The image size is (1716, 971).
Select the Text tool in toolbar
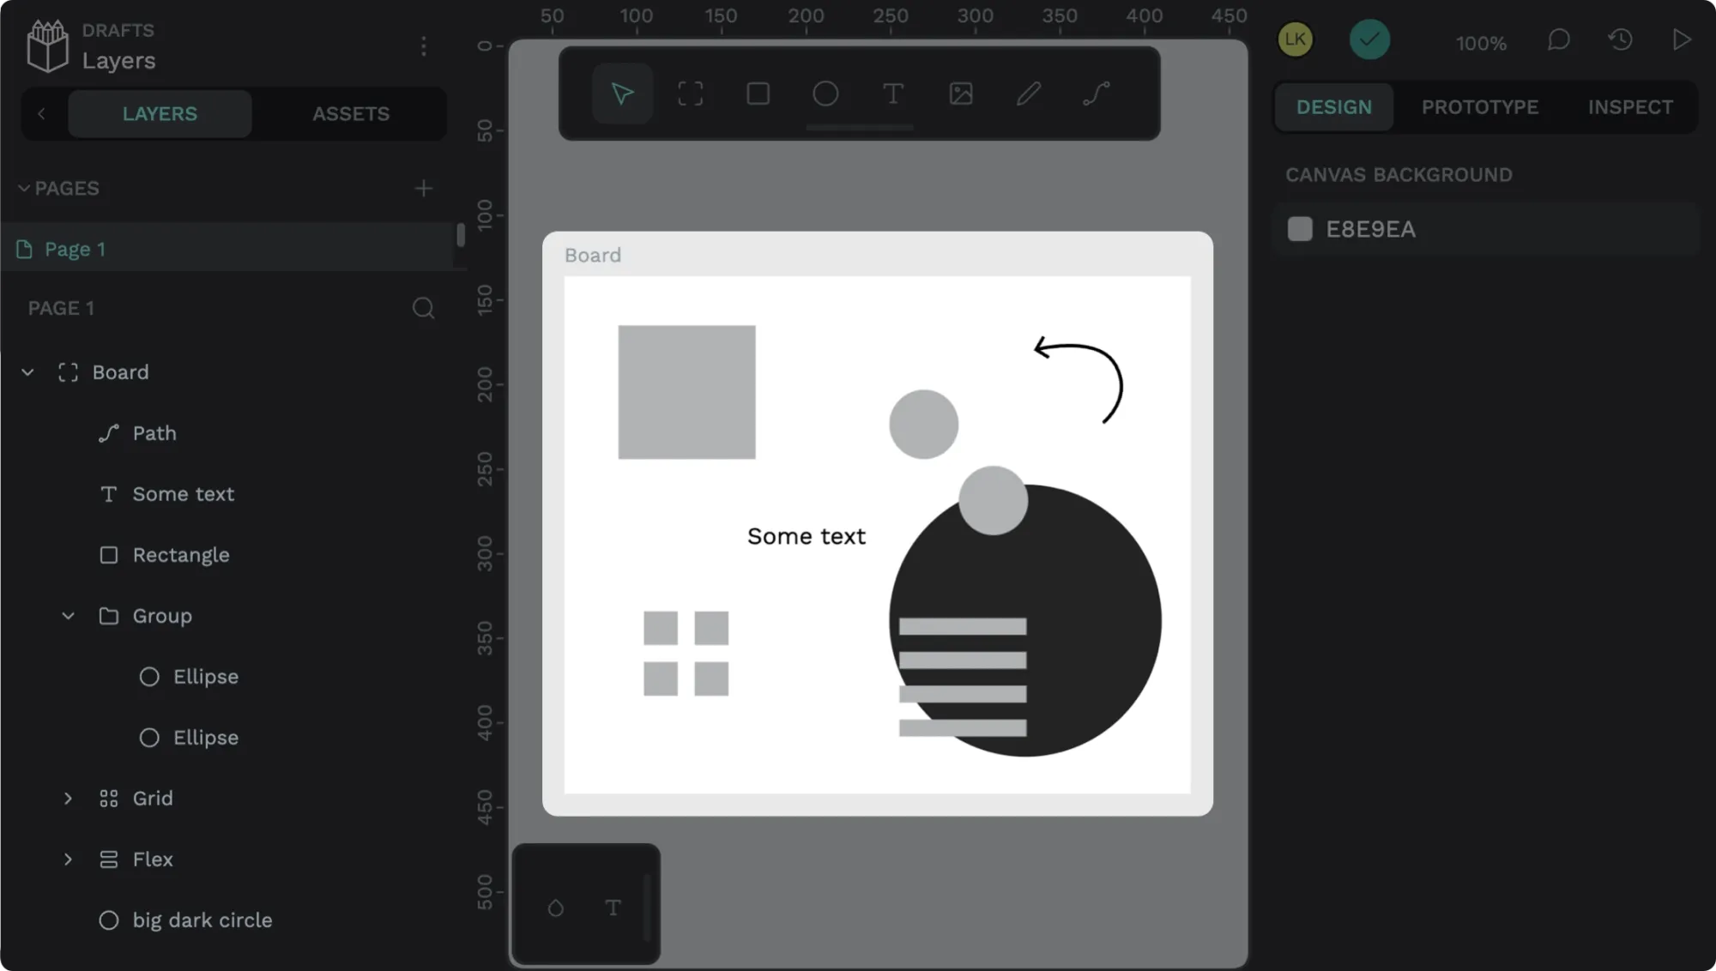pyautogui.click(x=892, y=93)
